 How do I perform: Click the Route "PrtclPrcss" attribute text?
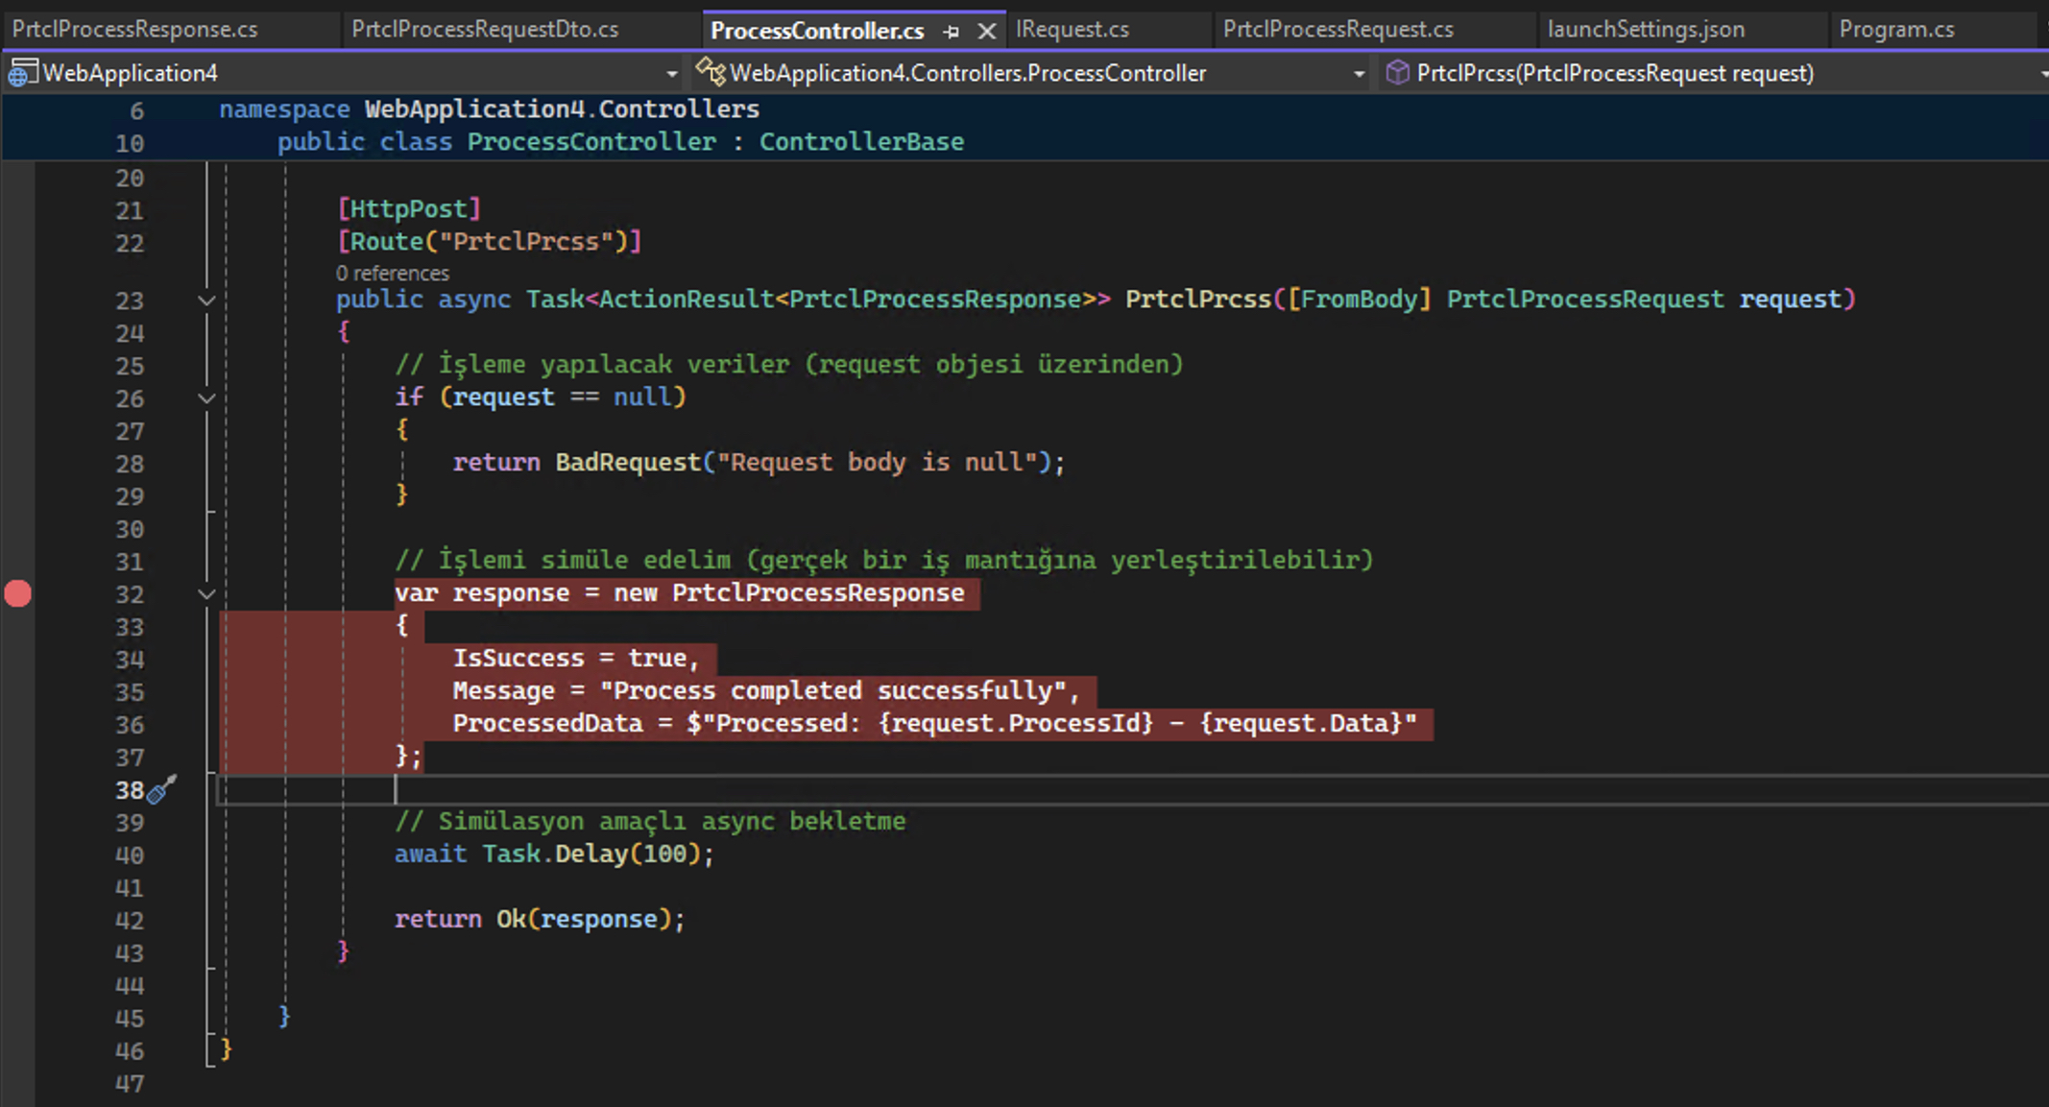coord(489,241)
